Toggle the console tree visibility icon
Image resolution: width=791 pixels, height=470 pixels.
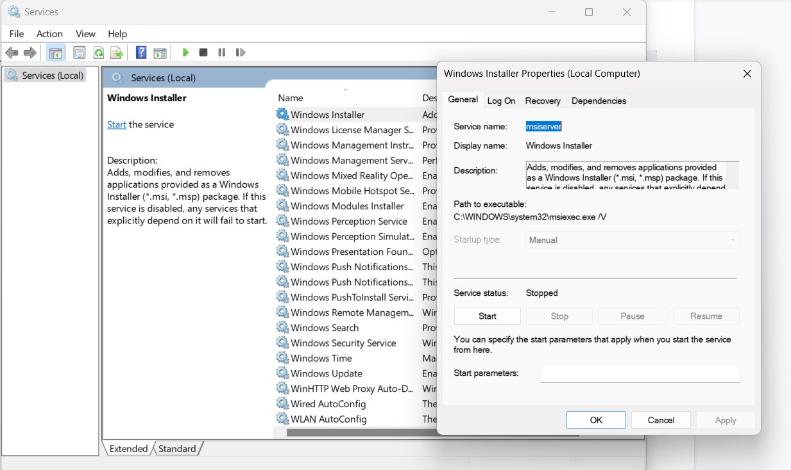pos(56,52)
